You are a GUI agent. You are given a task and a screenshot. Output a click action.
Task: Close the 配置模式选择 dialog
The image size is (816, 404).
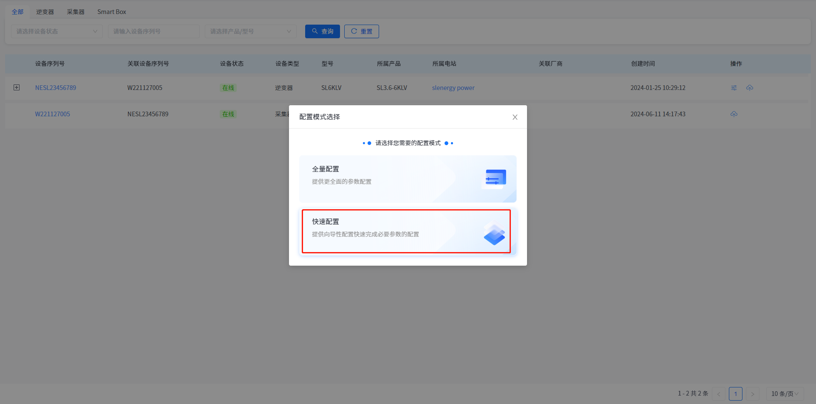tap(515, 117)
